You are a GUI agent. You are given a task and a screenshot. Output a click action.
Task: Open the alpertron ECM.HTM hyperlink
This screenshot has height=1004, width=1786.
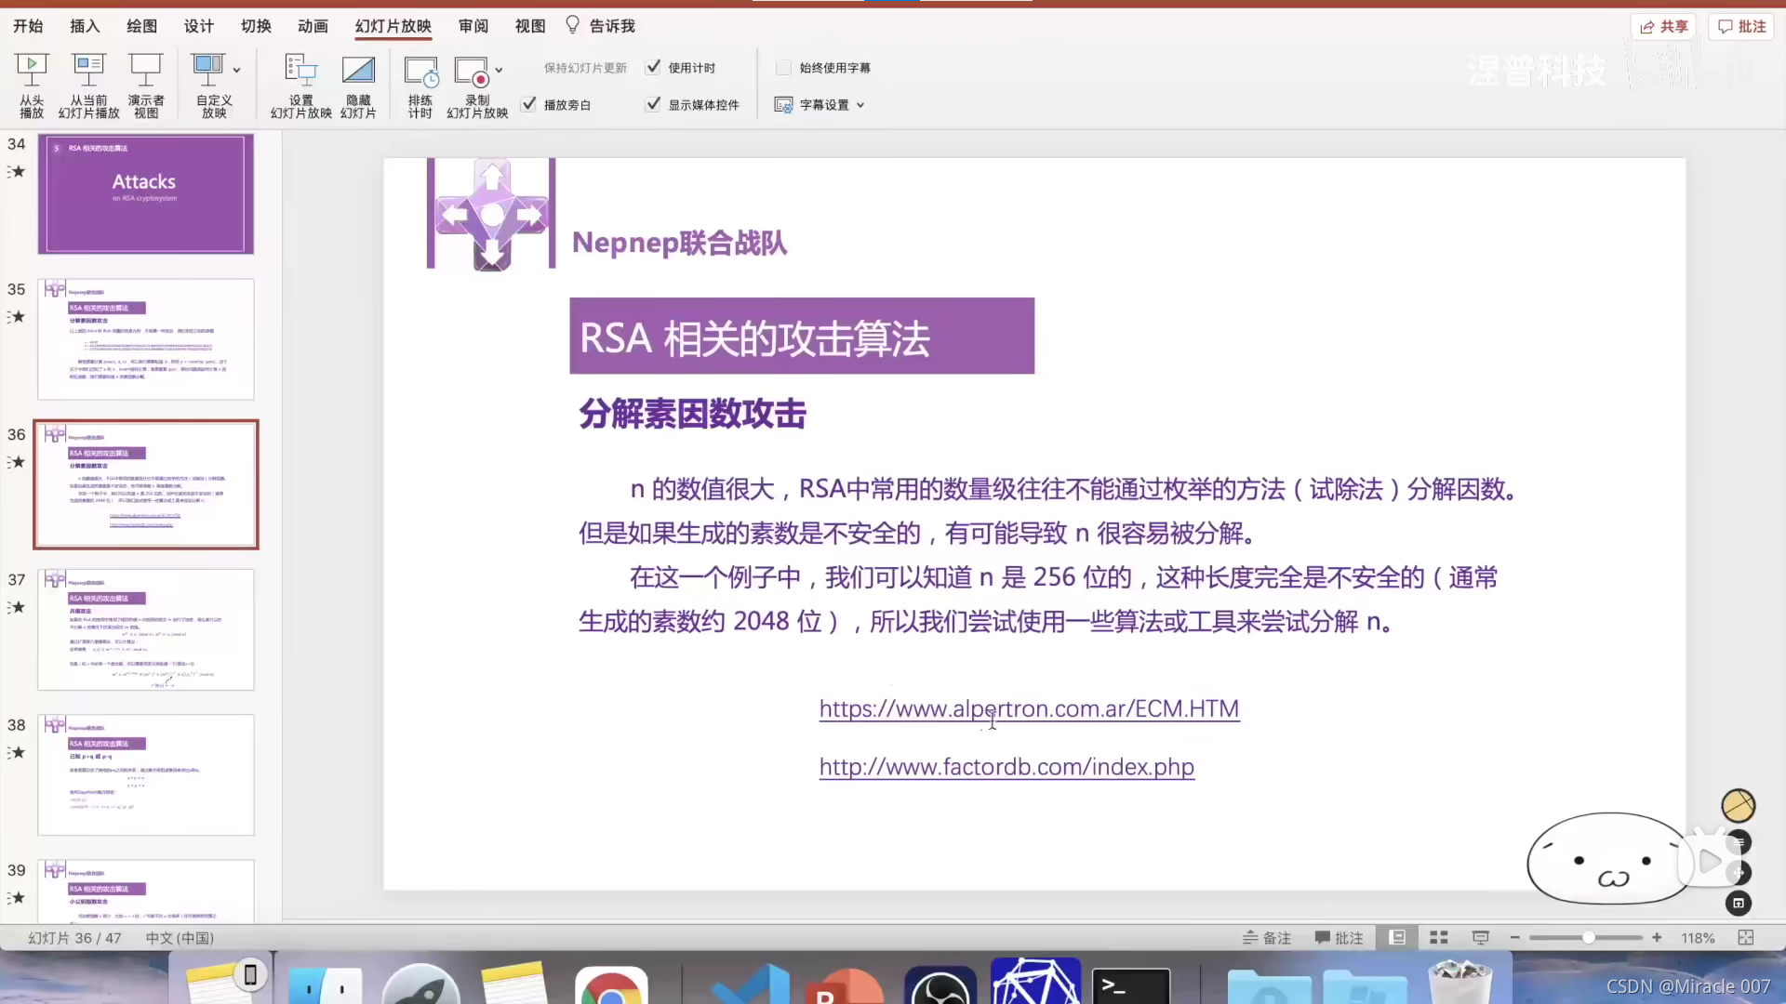tap(1029, 708)
